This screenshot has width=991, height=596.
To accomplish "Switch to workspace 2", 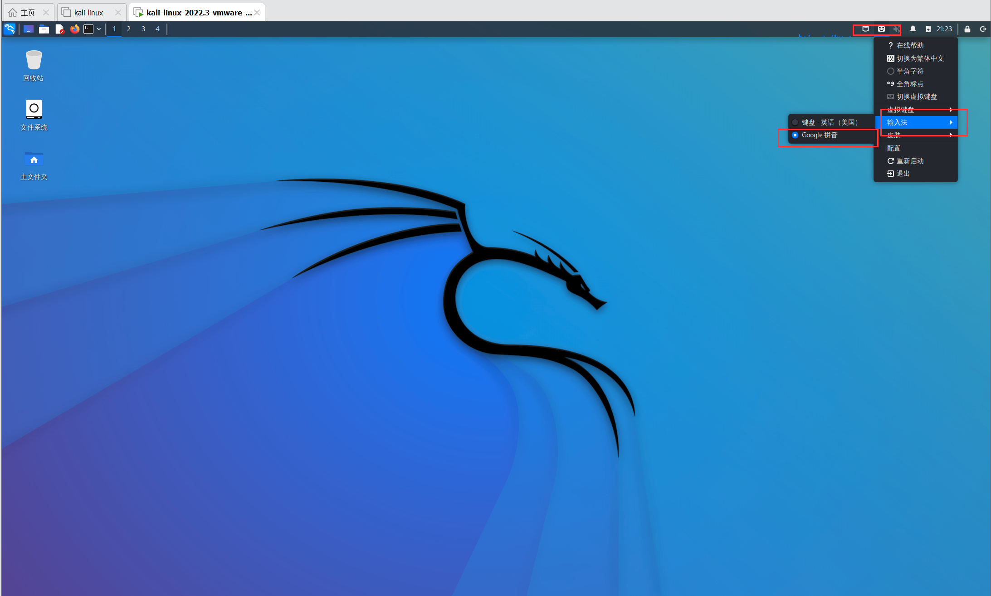I will click(129, 29).
